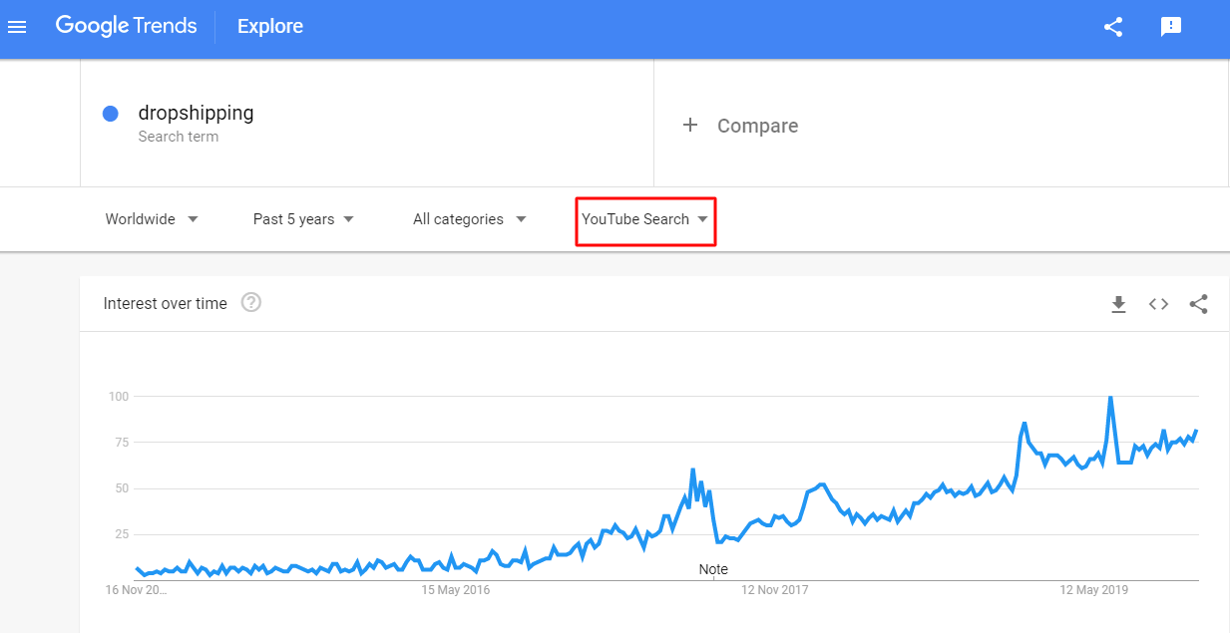
Task: Download the Interest over time chart data
Action: coord(1118,304)
